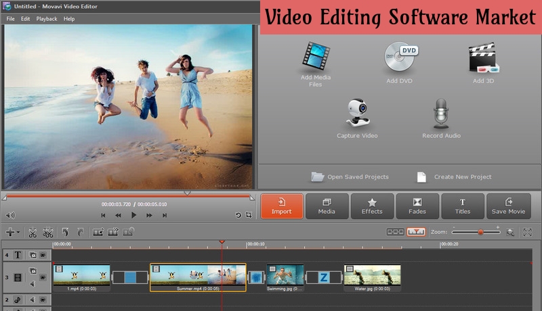
Task: Switch to storyboard view mode
Action: point(395,232)
